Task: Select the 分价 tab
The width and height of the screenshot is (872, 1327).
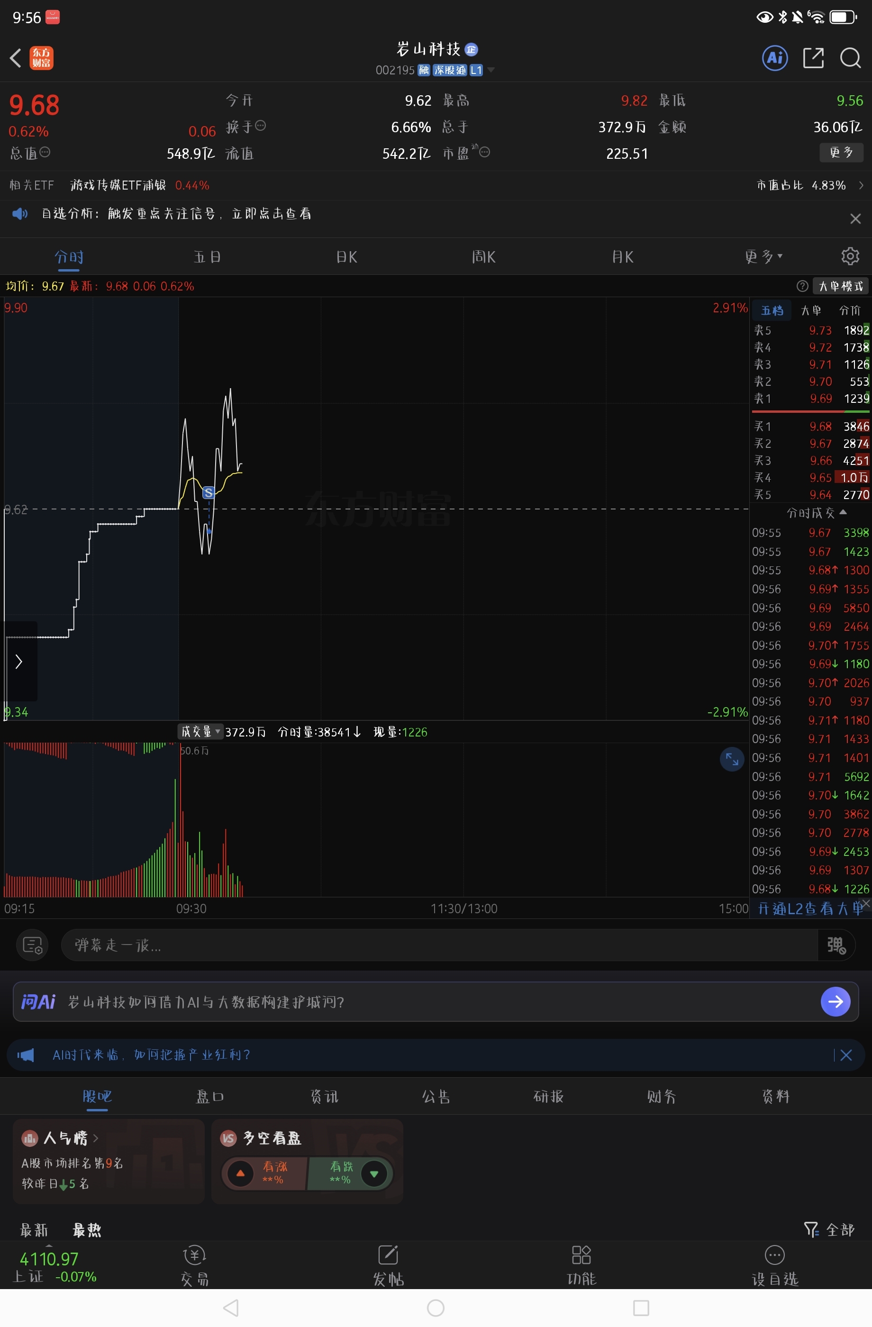Action: [850, 310]
